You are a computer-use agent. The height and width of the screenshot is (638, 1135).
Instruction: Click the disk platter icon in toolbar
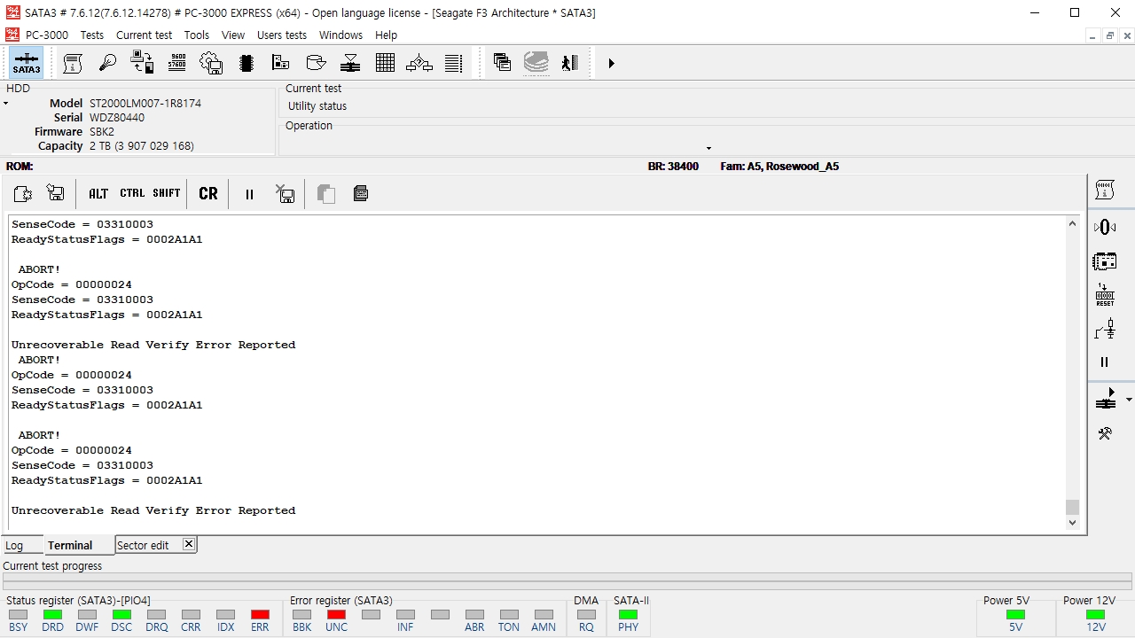(316, 63)
